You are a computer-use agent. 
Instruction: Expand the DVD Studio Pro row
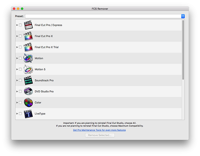tap(17, 91)
